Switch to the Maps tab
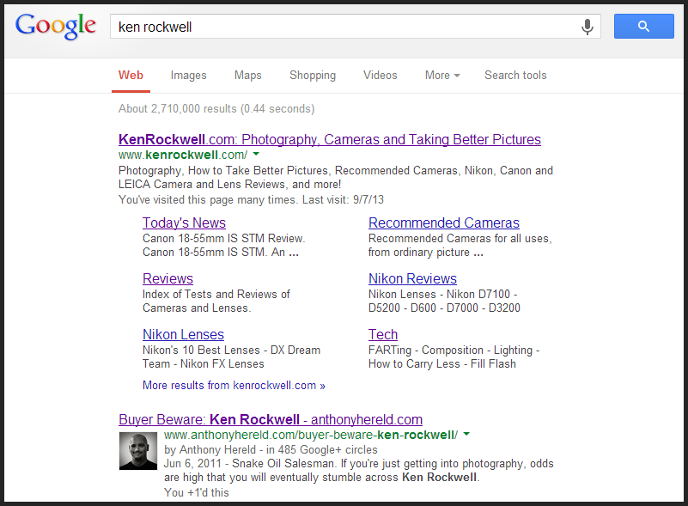Viewport: 688px width, 506px height. point(247,76)
